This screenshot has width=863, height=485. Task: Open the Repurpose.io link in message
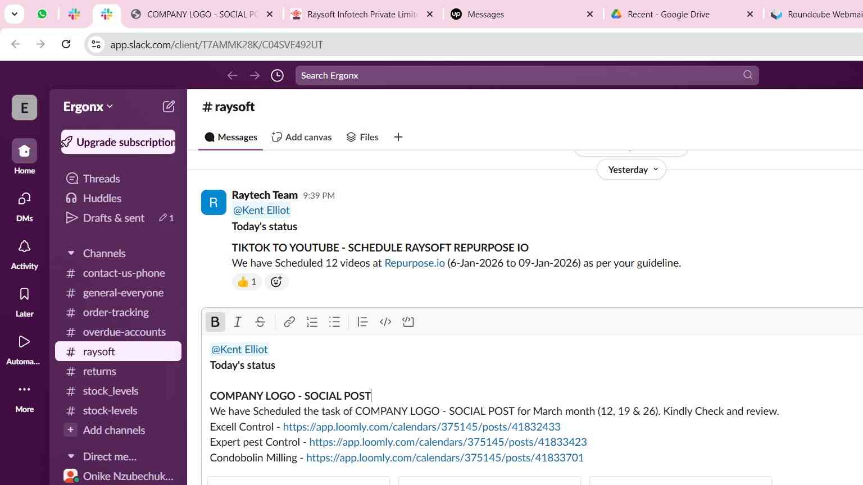[x=415, y=263]
